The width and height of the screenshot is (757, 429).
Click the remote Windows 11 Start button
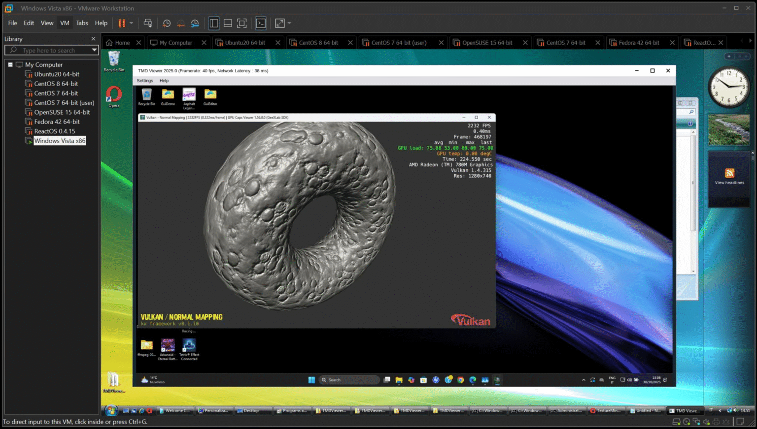[x=311, y=380]
